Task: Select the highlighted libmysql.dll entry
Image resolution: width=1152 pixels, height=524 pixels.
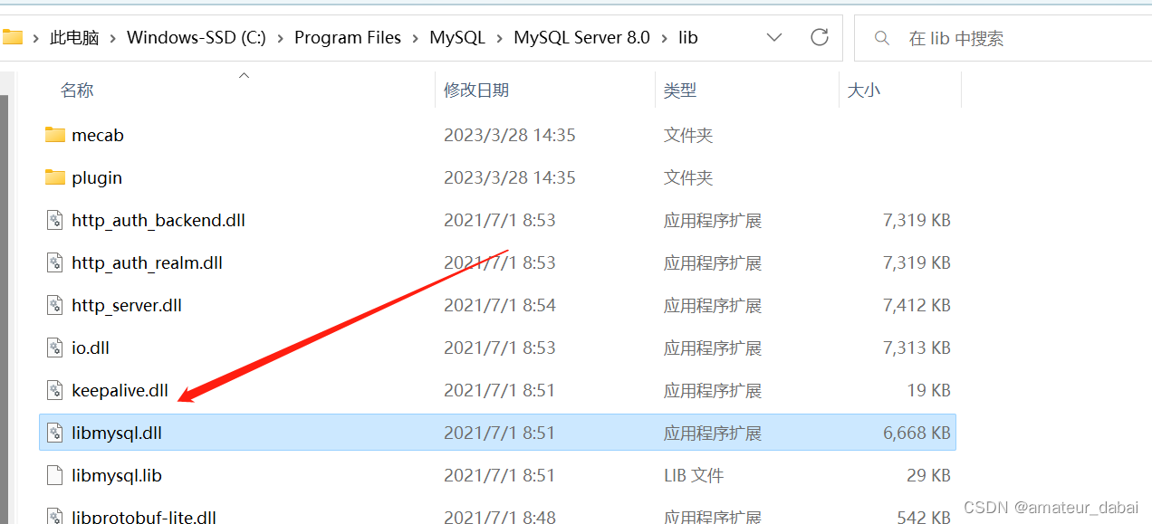Action: [117, 432]
